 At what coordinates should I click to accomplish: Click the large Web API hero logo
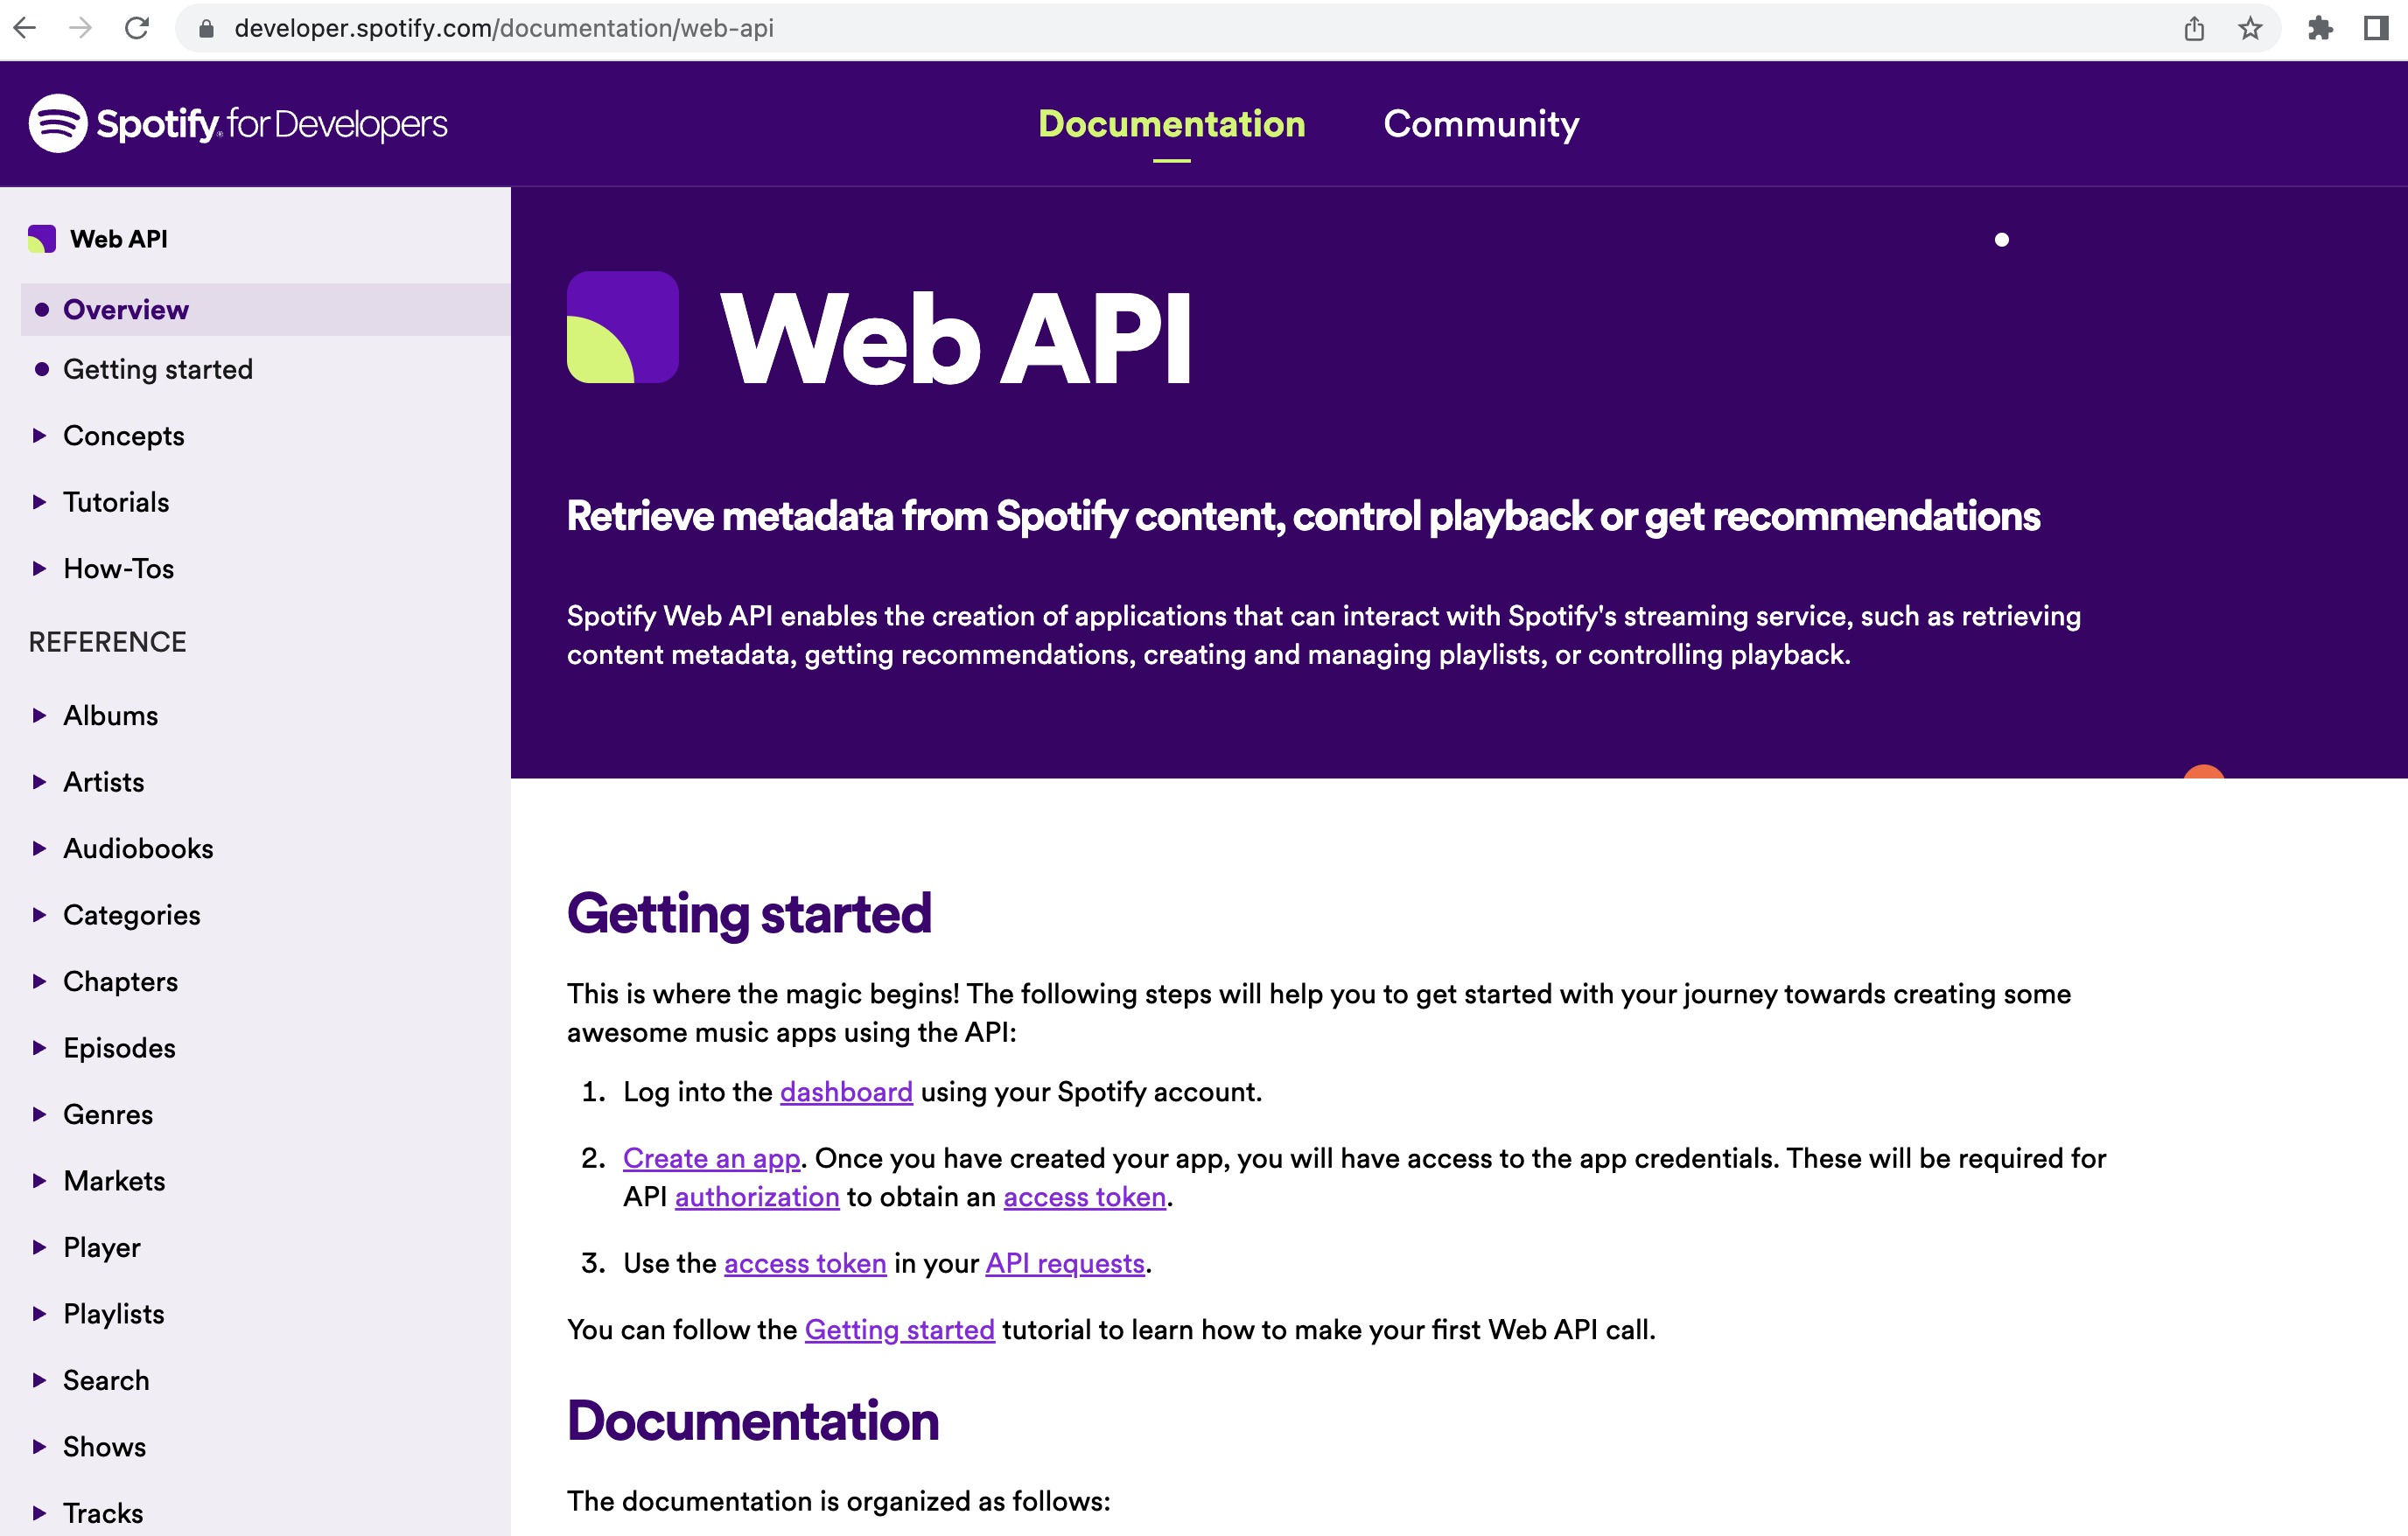click(622, 327)
